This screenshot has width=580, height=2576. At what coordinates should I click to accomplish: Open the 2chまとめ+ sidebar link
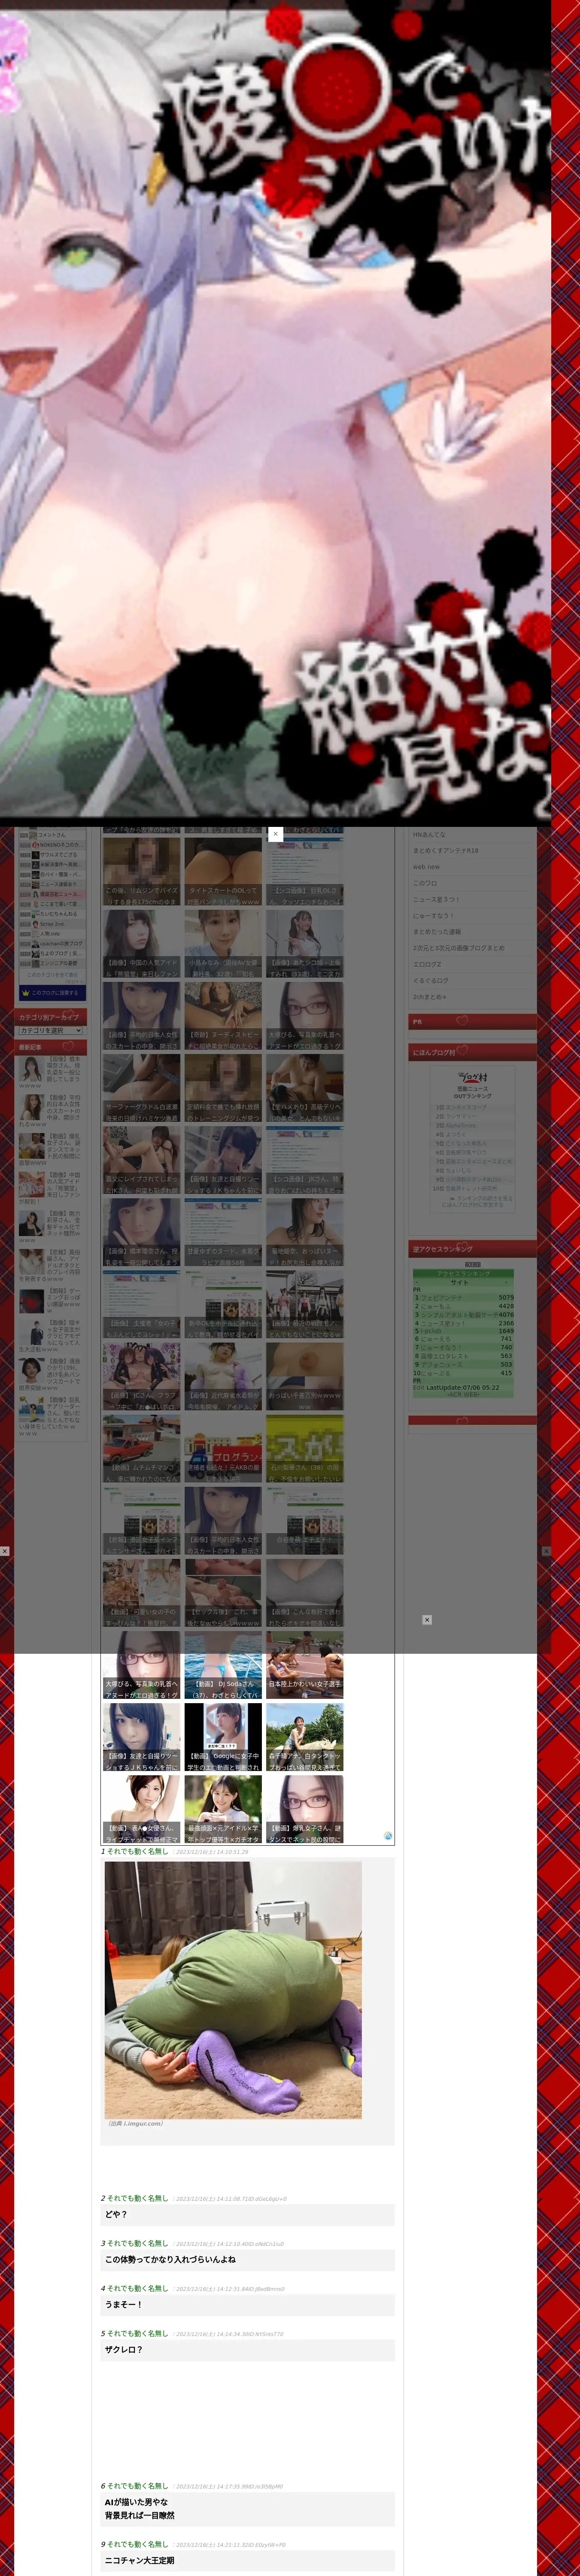(430, 996)
